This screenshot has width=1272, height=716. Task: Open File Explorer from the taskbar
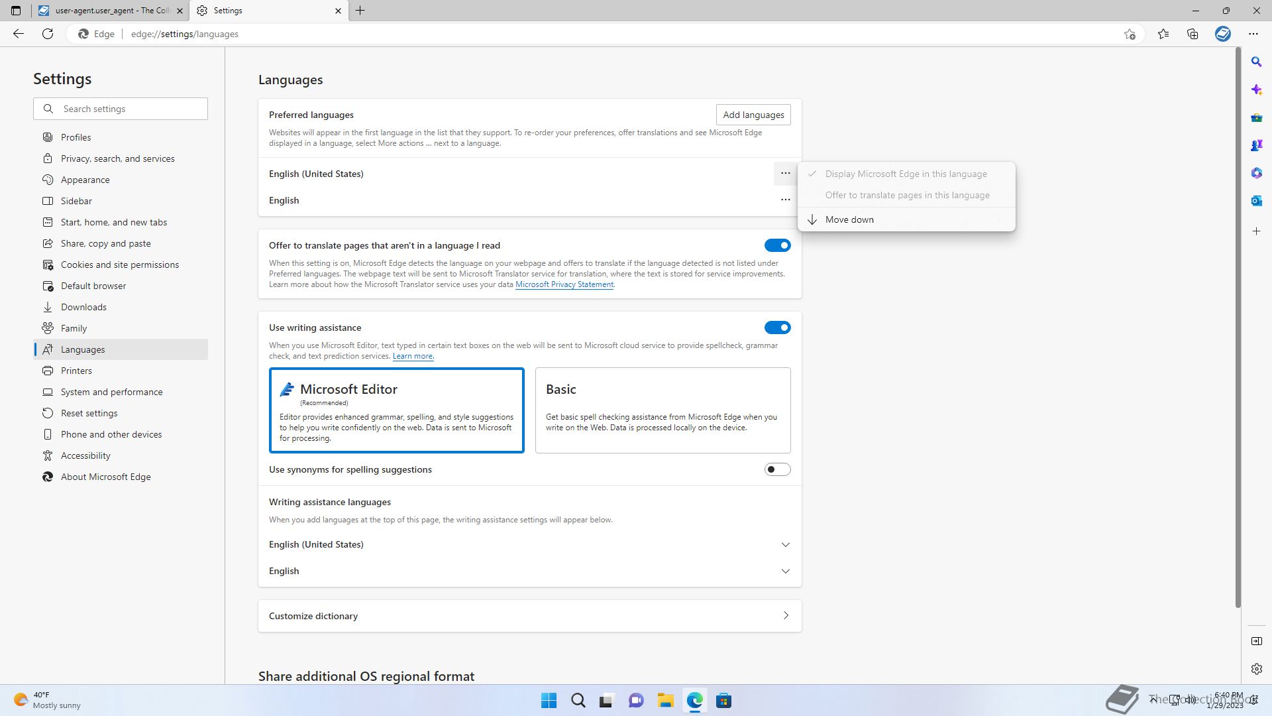(x=665, y=701)
